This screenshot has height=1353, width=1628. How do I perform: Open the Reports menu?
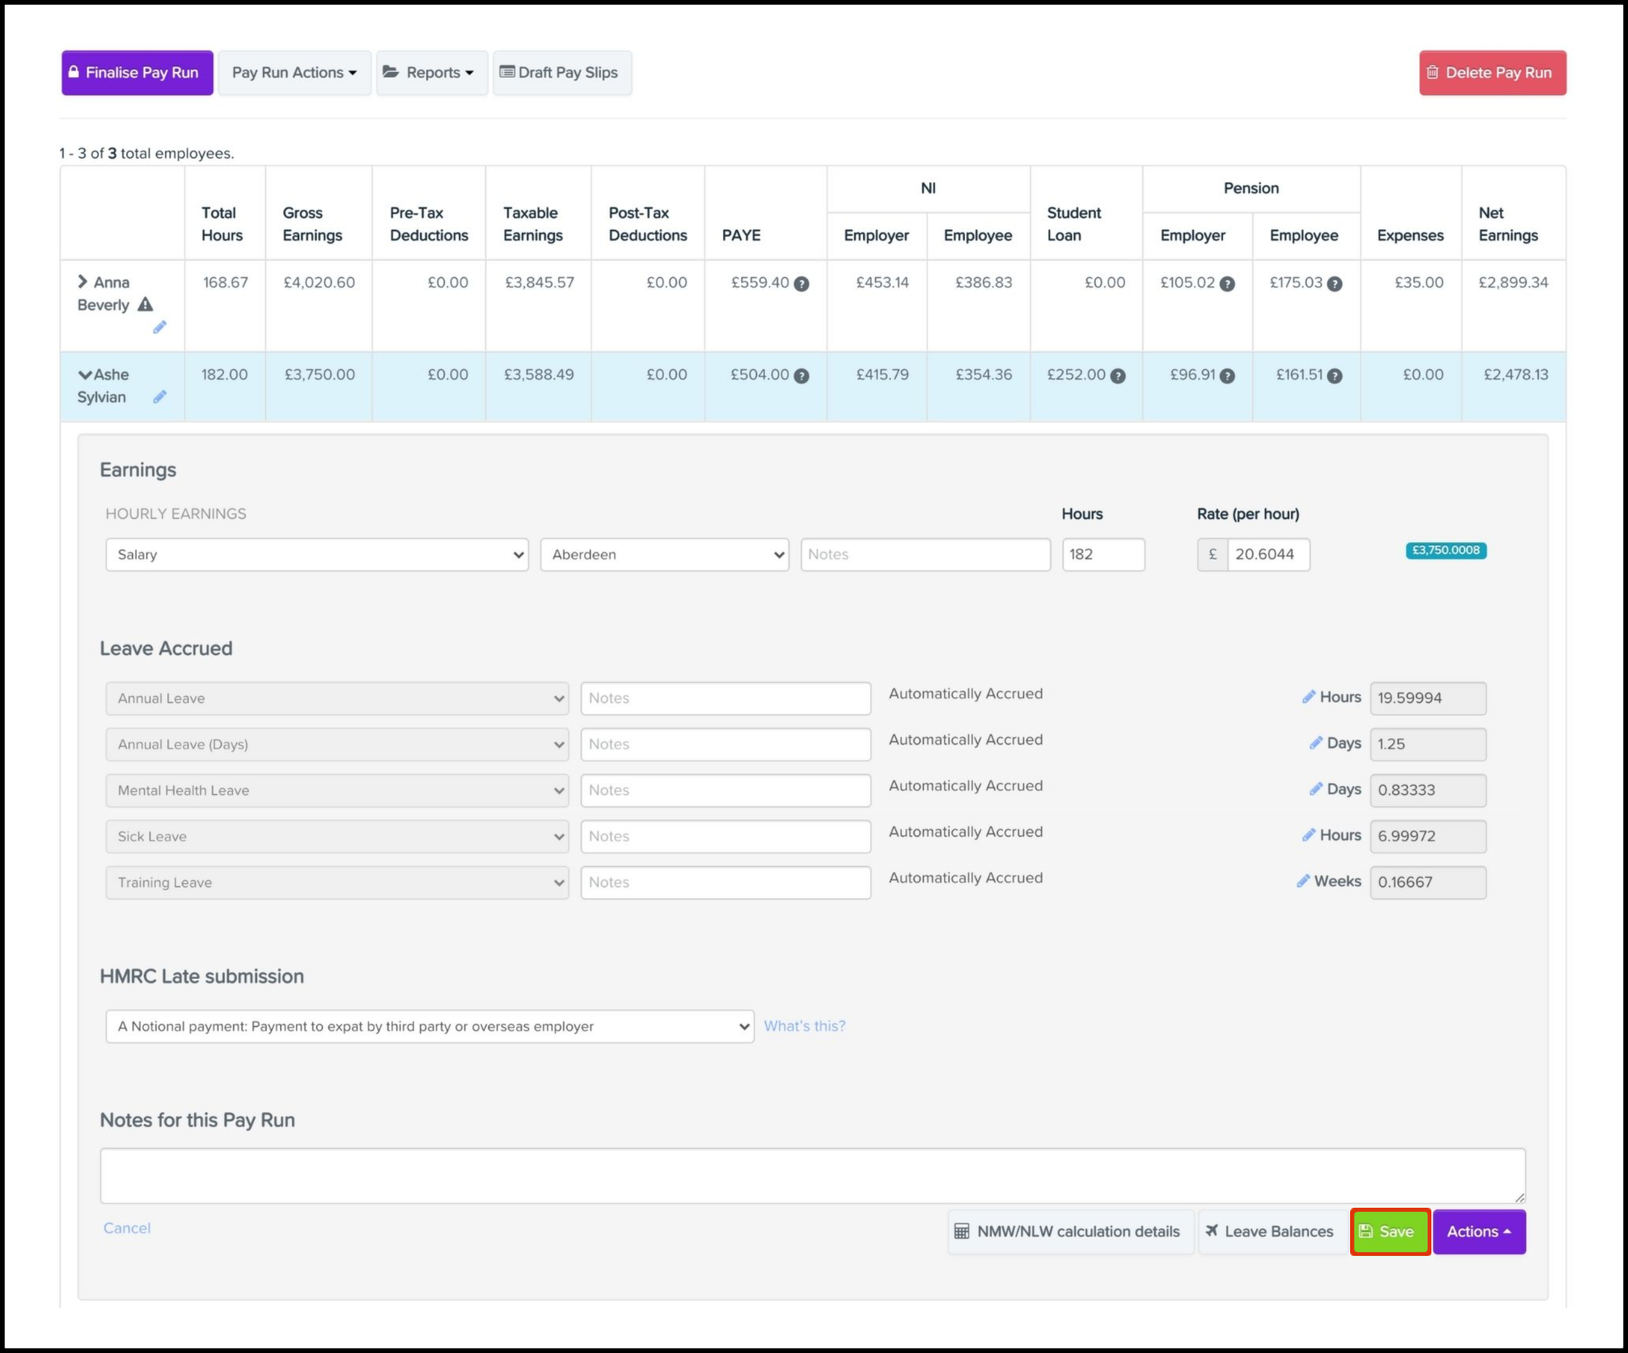pos(431,73)
